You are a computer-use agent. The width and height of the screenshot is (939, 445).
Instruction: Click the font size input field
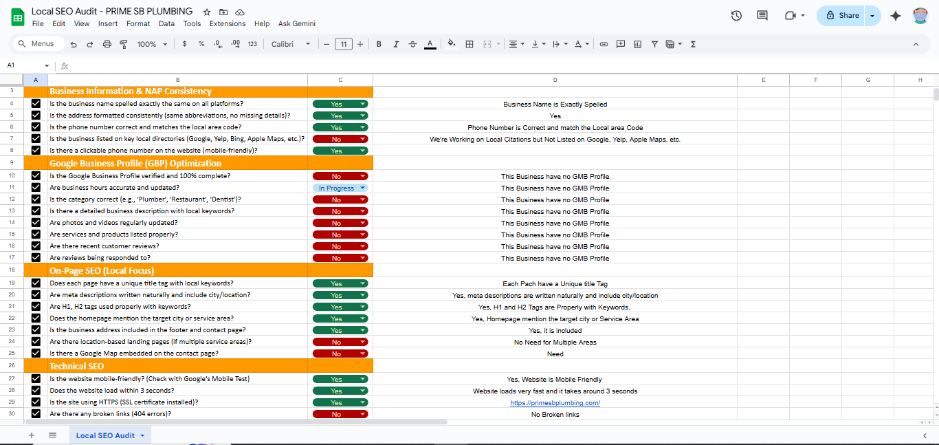pos(344,44)
